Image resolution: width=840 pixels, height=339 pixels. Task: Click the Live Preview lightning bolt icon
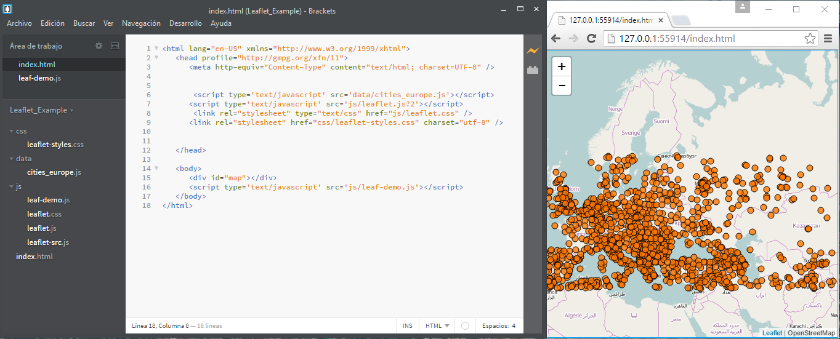click(x=532, y=50)
